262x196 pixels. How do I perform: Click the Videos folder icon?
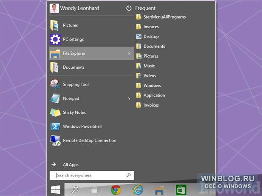coord(138,76)
